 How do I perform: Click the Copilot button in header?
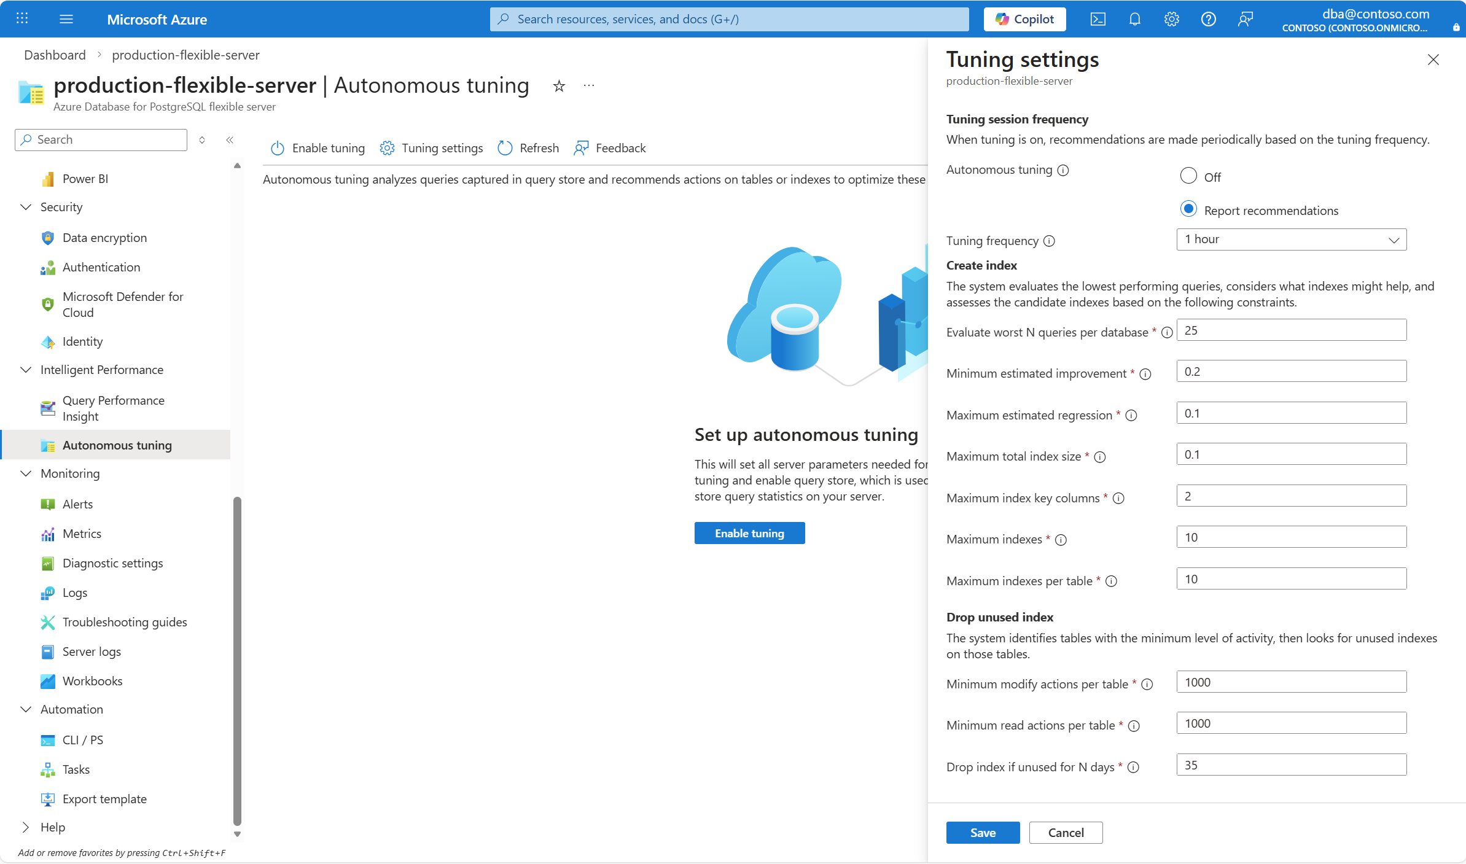[x=1024, y=19]
